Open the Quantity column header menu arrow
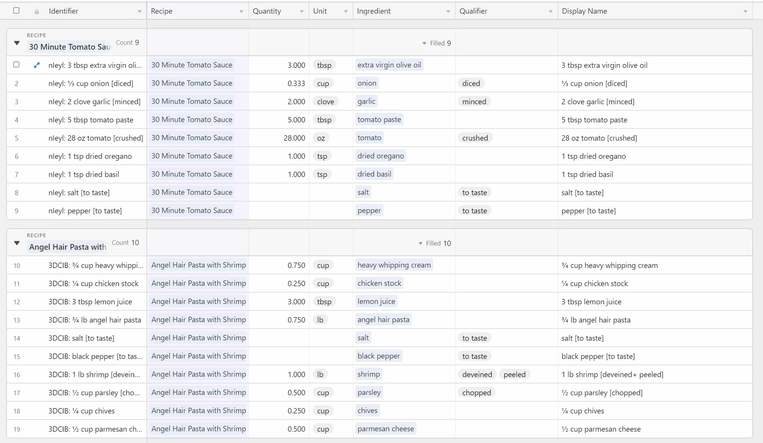Image resolution: width=763 pixels, height=443 pixels. [302, 12]
